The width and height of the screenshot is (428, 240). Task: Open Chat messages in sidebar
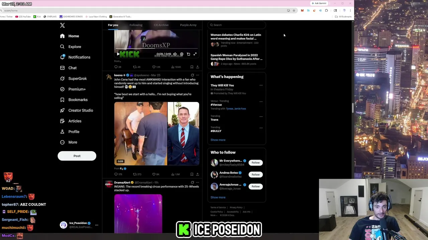coord(68,68)
